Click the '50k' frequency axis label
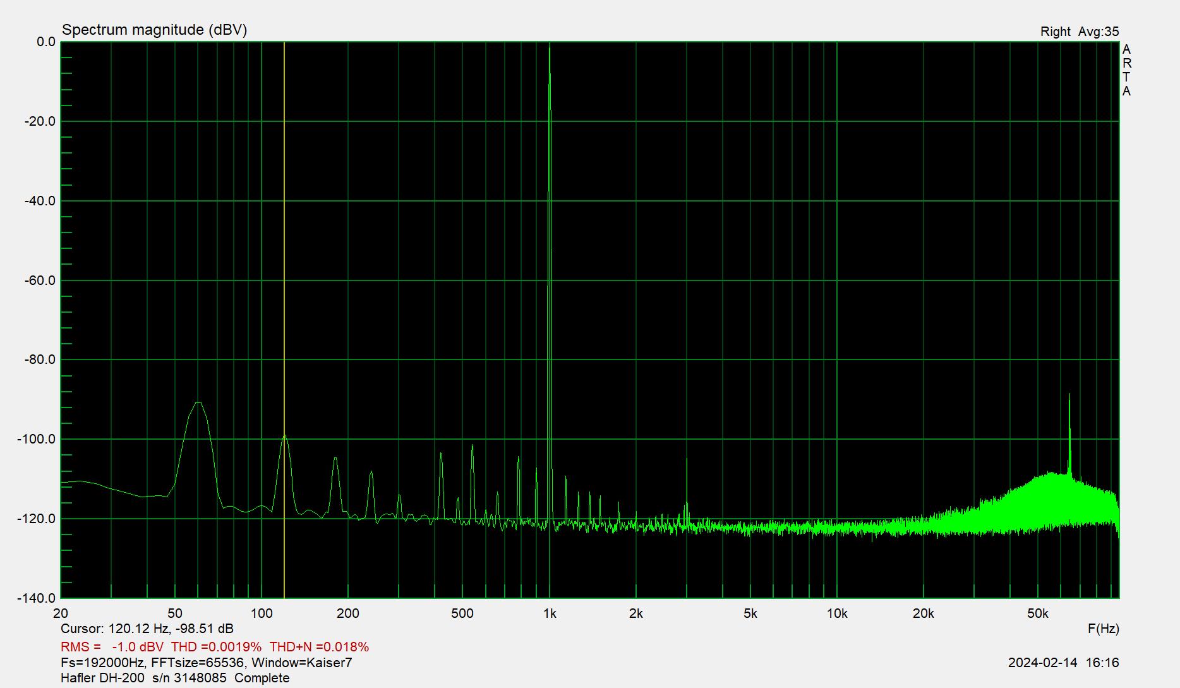This screenshot has width=1180, height=688. (1037, 613)
